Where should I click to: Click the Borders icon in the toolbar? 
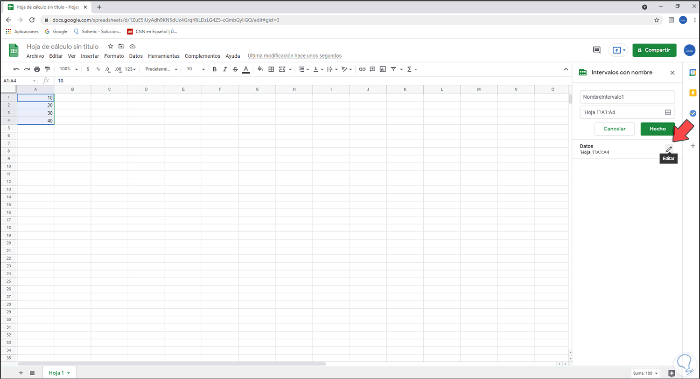271,69
